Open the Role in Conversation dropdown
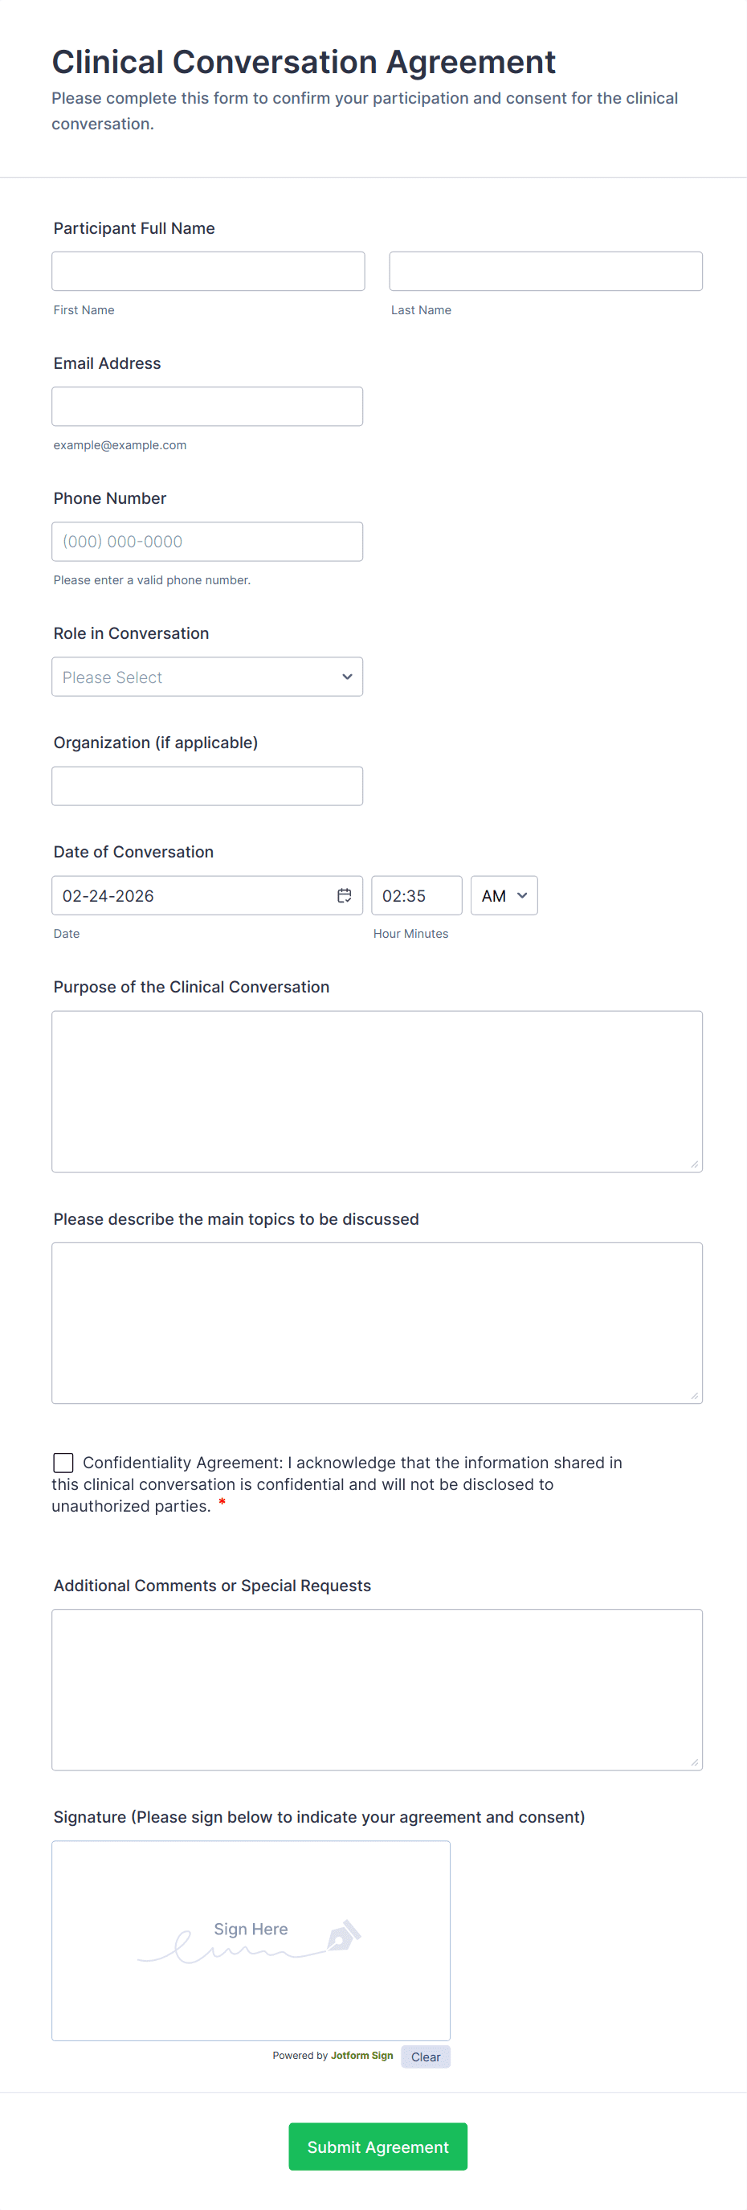 [x=206, y=677]
